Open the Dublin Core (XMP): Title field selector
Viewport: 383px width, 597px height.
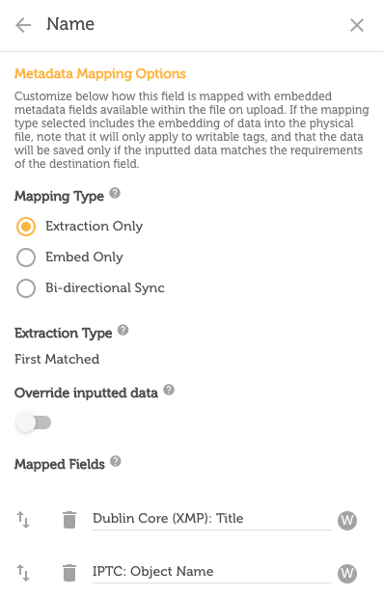click(211, 519)
